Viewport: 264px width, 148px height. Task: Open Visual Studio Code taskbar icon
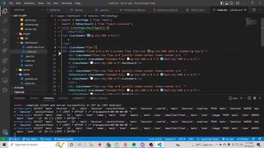pyautogui.click(x=160, y=144)
